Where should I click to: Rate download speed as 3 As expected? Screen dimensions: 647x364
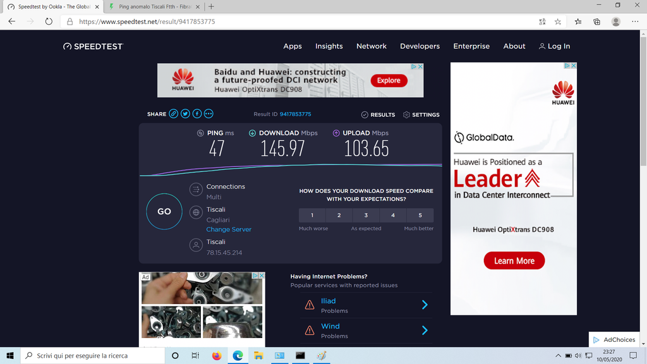click(x=366, y=215)
